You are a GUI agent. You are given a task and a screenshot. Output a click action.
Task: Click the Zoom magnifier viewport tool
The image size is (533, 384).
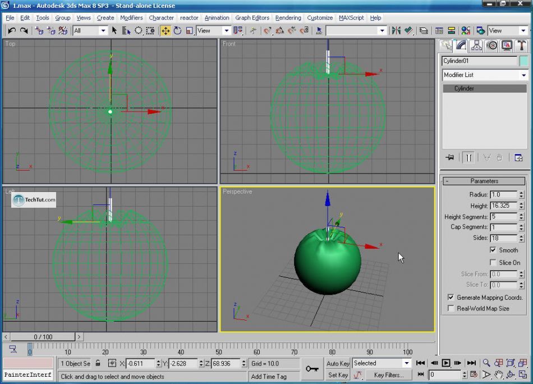[x=486, y=363]
